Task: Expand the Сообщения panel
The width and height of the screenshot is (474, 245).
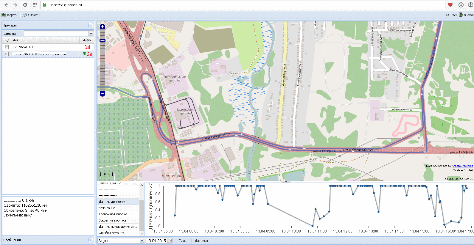Action: tap(91, 240)
